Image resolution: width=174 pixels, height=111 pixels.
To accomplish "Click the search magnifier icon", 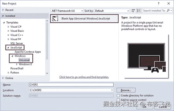I will [x=168, y=11].
